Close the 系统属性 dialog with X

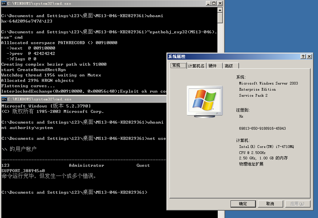[x=309, y=56]
